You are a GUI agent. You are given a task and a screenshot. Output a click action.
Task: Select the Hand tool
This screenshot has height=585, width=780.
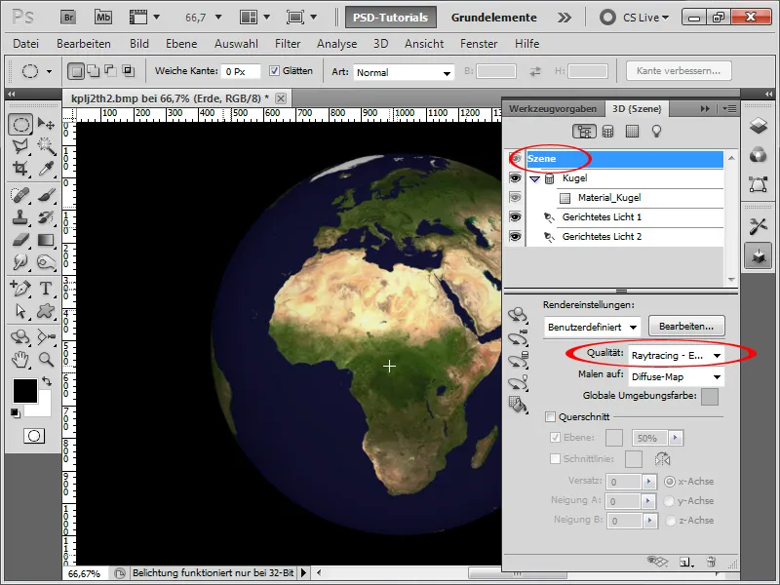tap(20, 359)
